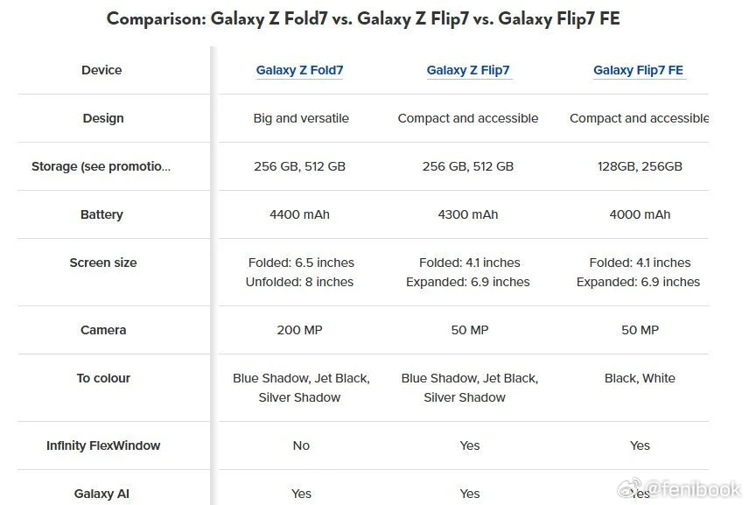The image size is (749, 505).
Task: Select the Black, White colour cell
Action: [640, 378]
